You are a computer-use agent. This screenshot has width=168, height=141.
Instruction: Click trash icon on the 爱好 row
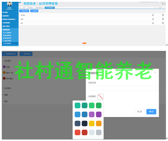(163, 23)
